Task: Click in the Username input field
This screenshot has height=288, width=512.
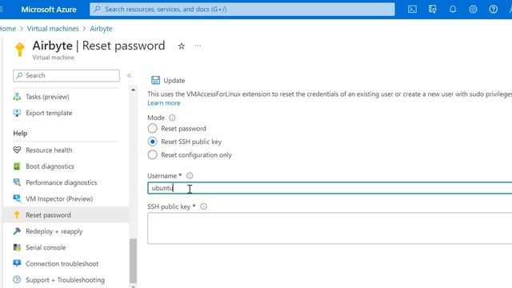Action: 330,188
